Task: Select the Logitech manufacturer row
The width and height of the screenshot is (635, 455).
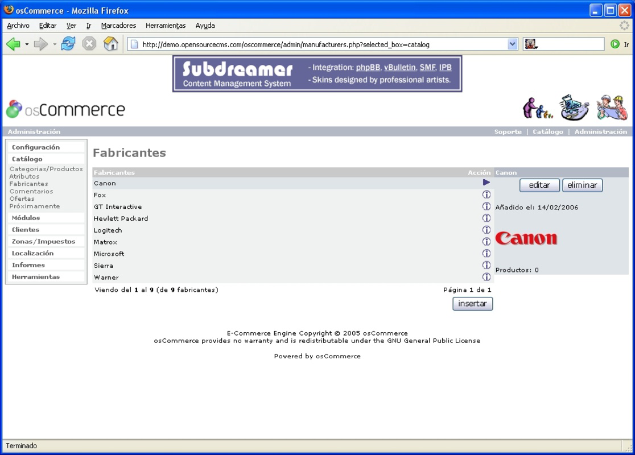Action: click(293, 230)
